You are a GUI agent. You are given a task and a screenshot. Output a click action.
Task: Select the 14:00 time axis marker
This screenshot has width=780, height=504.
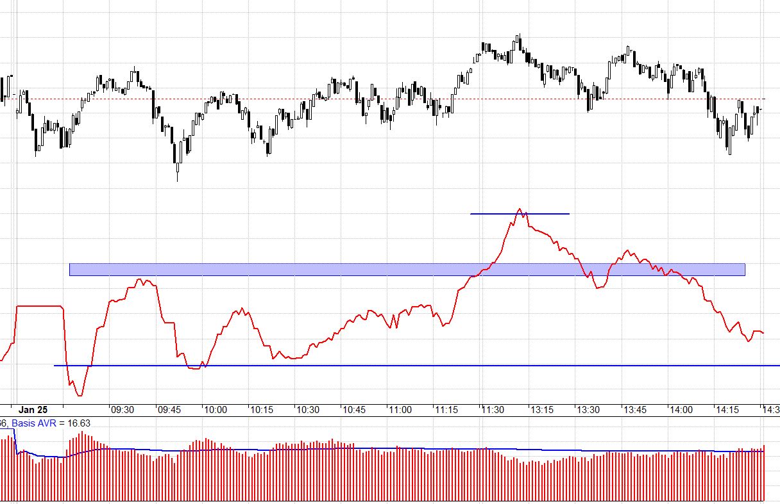pyautogui.click(x=680, y=410)
